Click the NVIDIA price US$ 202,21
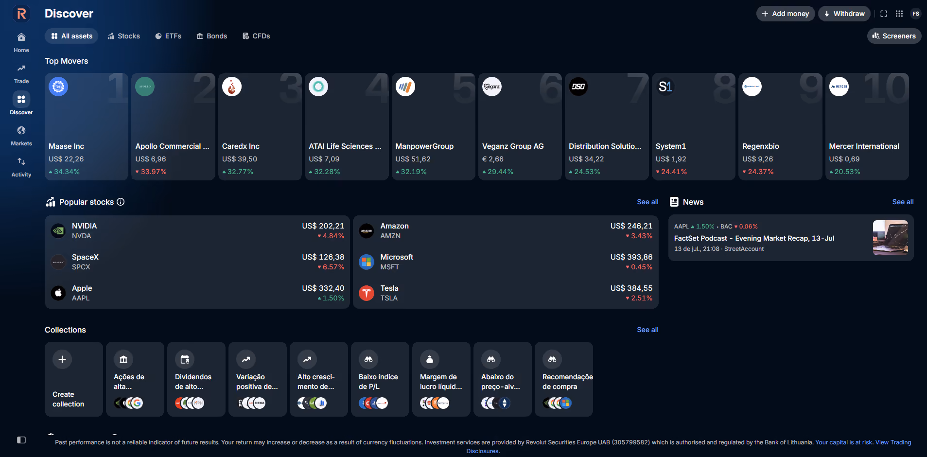 point(323,226)
